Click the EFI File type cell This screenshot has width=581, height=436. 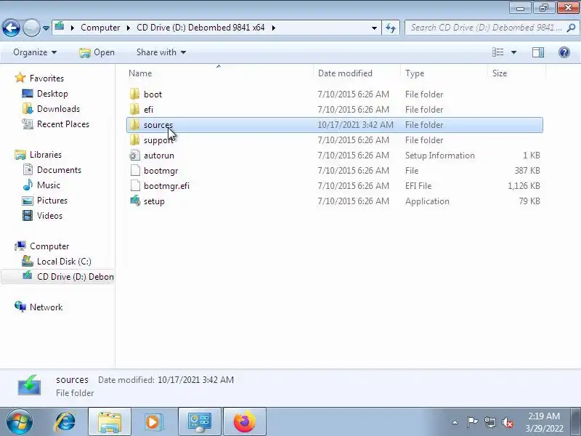pos(418,185)
